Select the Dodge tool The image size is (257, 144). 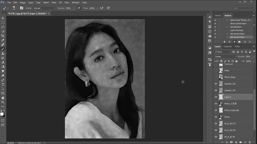point(3,76)
